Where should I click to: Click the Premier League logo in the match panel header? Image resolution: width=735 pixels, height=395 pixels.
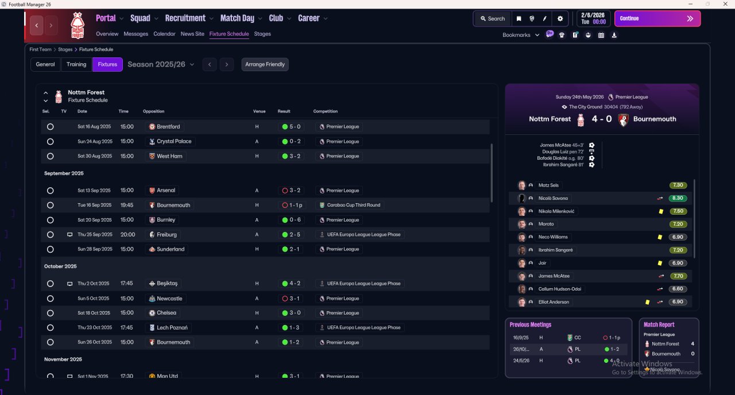pyautogui.click(x=610, y=97)
